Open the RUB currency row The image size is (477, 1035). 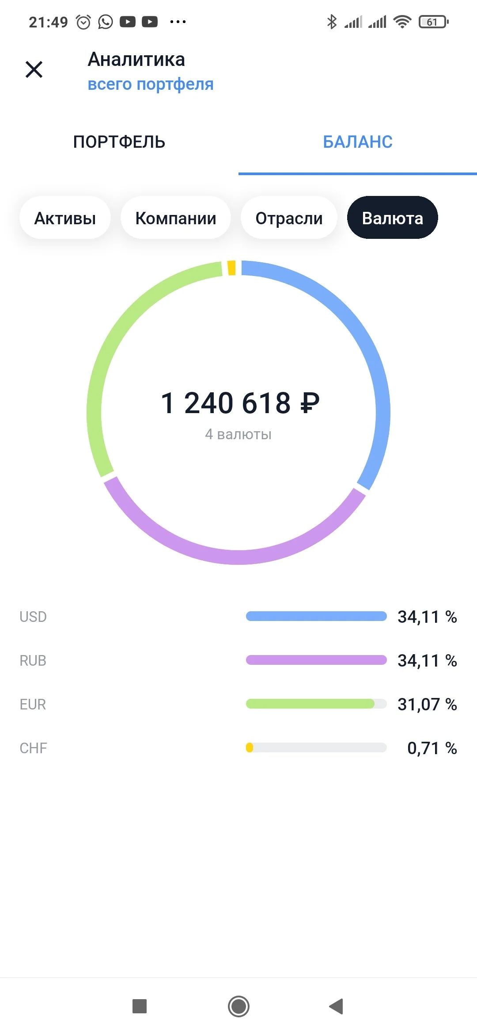pos(238,660)
